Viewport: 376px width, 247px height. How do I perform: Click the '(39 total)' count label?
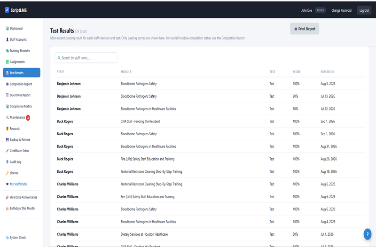click(x=81, y=31)
